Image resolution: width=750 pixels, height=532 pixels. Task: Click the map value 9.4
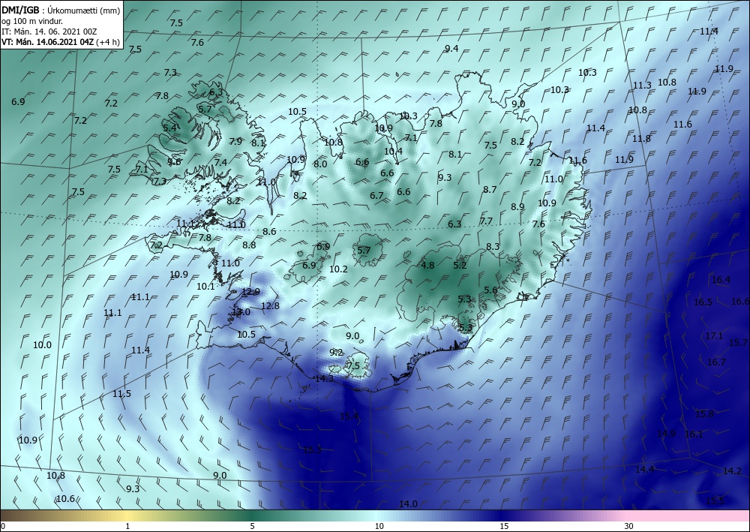coord(451,48)
